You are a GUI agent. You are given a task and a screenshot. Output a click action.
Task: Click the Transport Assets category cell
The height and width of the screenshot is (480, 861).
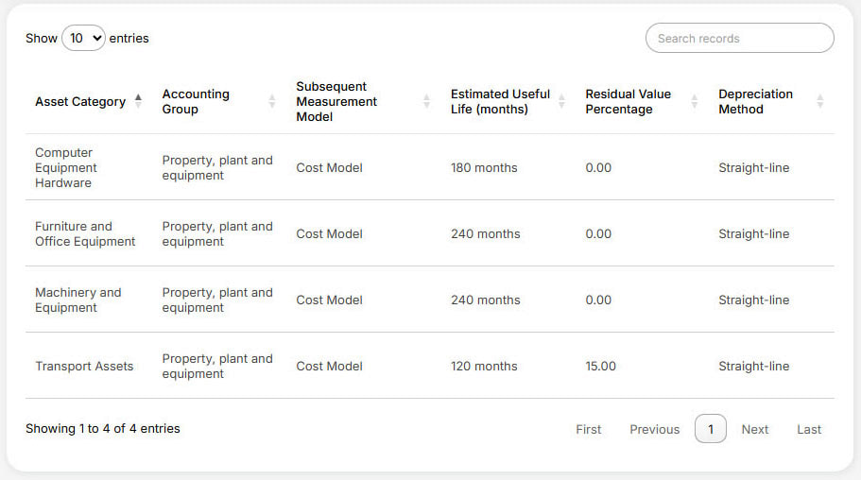pyautogui.click(x=84, y=366)
